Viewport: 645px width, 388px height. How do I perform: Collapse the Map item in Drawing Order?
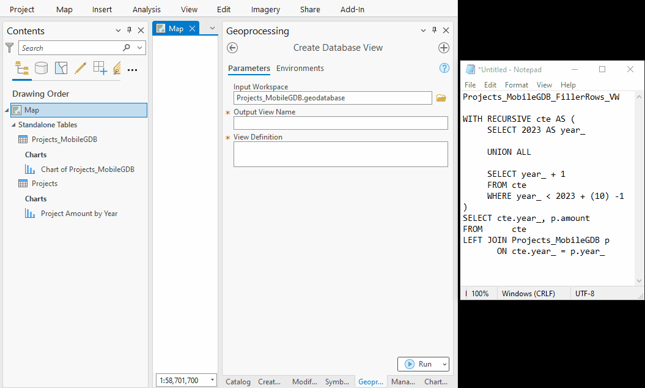(5, 110)
